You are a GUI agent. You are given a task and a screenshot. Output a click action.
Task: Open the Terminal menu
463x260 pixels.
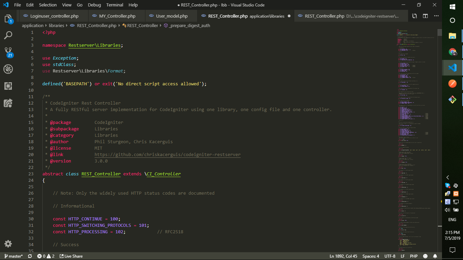pyautogui.click(x=115, y=5)
